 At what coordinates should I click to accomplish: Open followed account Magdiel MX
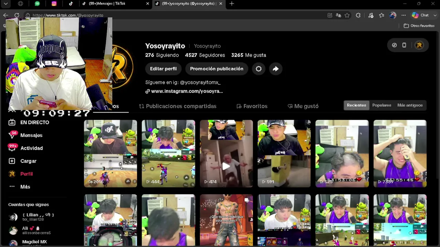coord(28,243)
